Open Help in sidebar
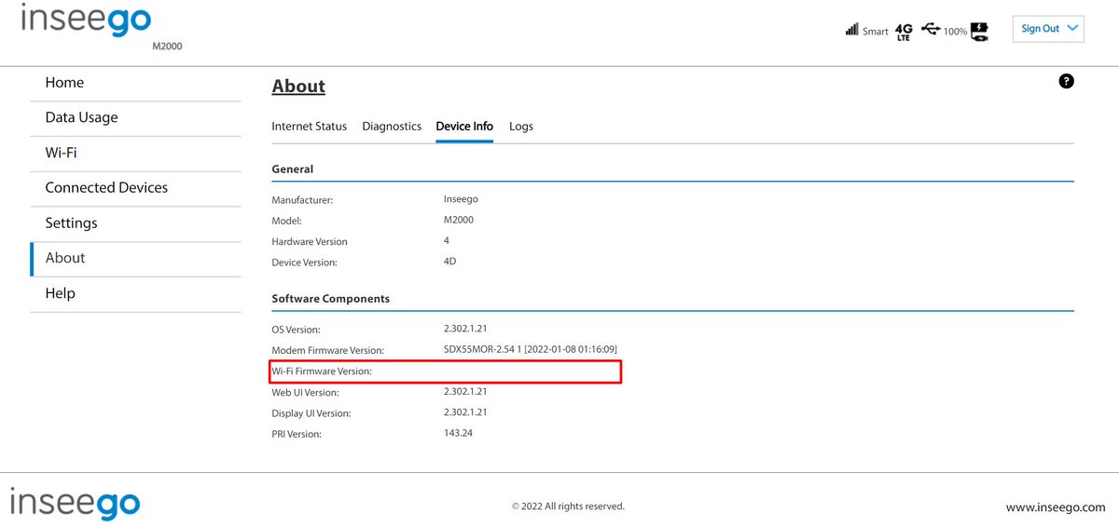 (135, 293)
